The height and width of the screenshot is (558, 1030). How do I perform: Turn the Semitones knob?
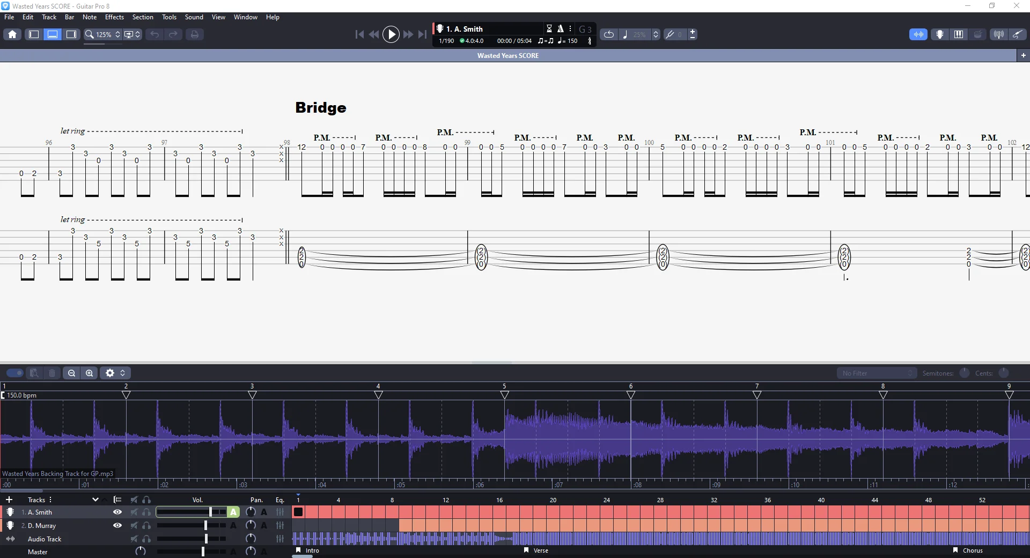[x=965, y=373]
